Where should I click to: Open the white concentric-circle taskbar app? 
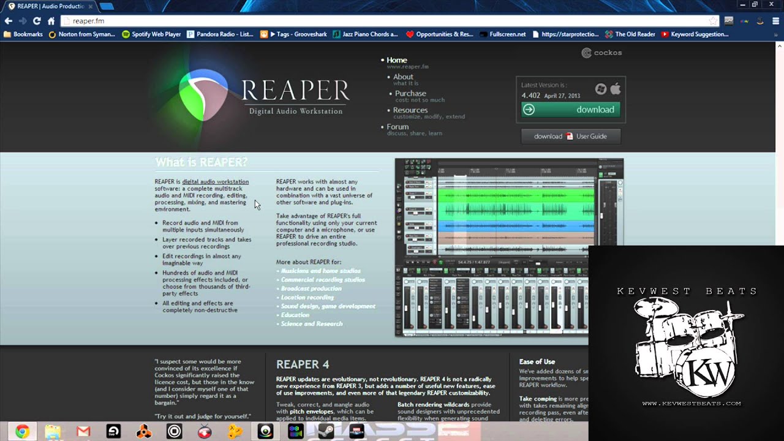[x=175, y=432]
